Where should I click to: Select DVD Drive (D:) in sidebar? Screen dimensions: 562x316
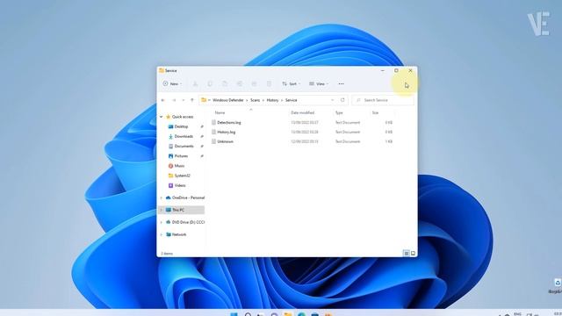(x=188, y=222)
